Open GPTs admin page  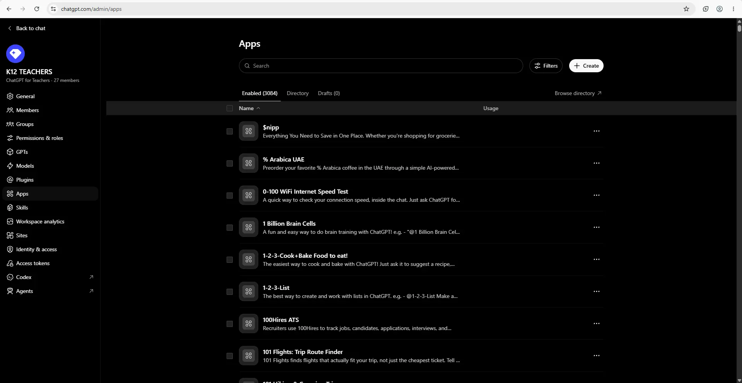[x=50, y=152]
